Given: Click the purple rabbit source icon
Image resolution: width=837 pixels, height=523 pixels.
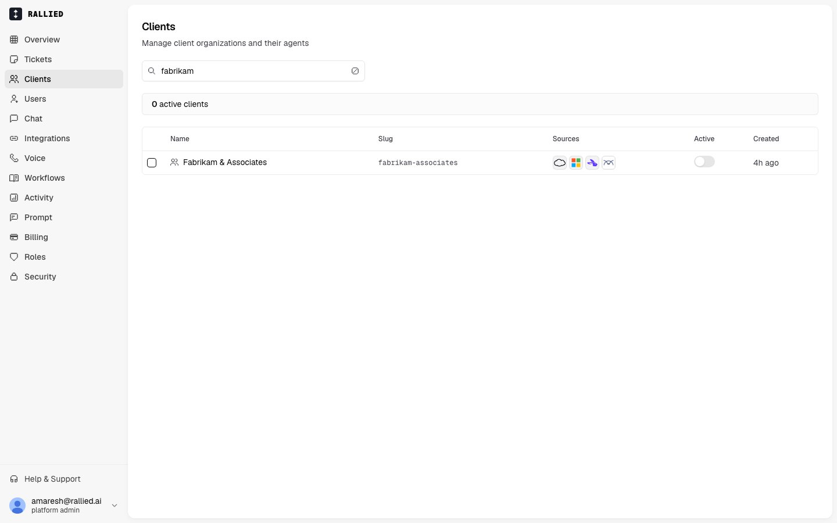Looking at the screenshot, I should [592, 163].
